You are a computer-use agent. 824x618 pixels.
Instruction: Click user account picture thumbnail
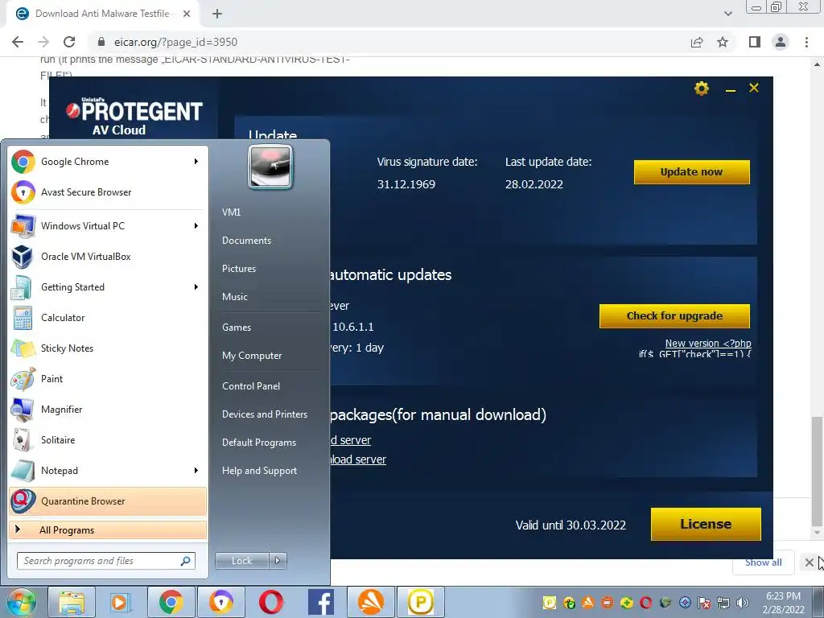[x=270, y=167]
